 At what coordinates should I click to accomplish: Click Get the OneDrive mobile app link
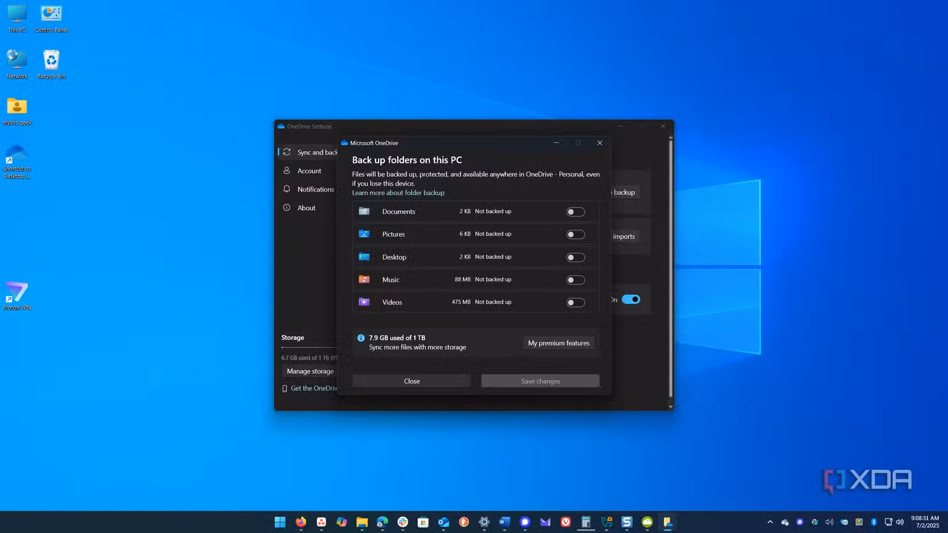tap(314, 388)
